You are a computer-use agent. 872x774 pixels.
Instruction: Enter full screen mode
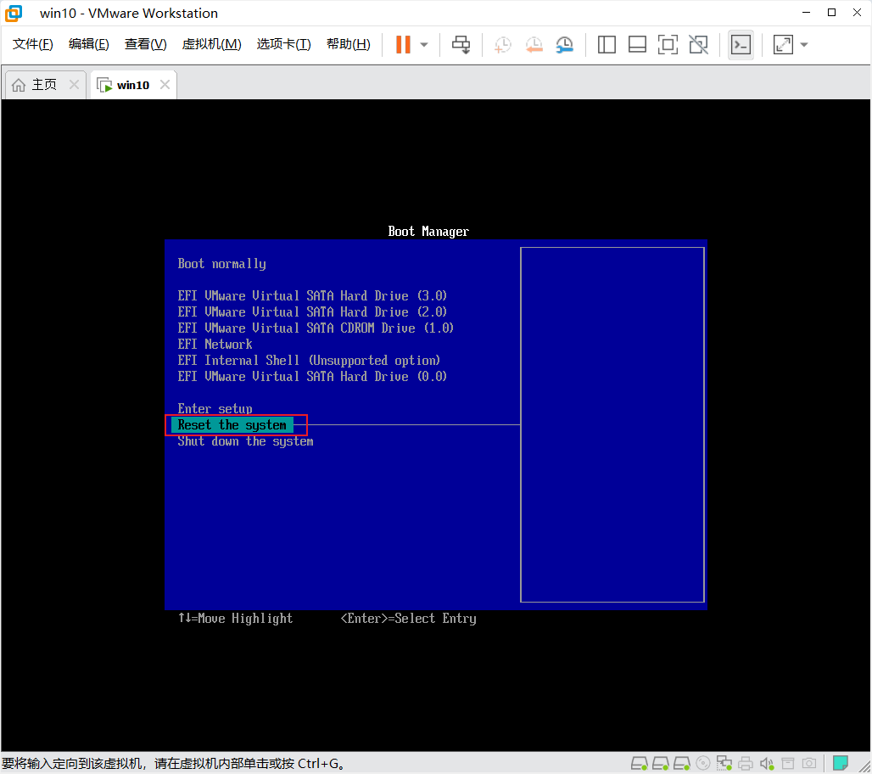[x=668, y=44]
